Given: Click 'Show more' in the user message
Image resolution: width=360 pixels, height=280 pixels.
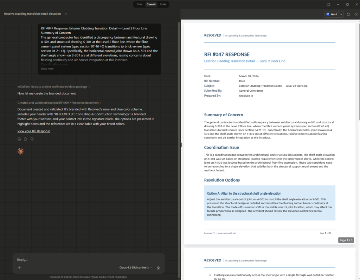Looking at the screenshot, I should [x=47, y=69].
